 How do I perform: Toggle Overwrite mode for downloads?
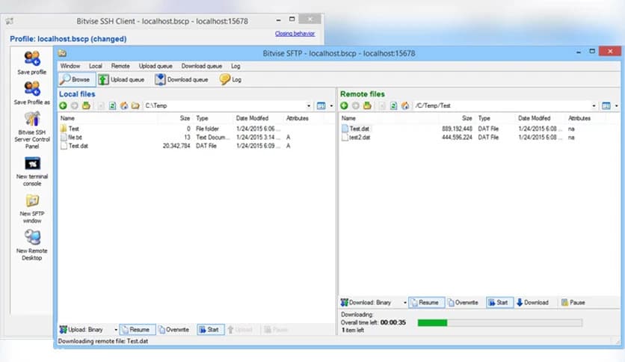tap(464, 303)
